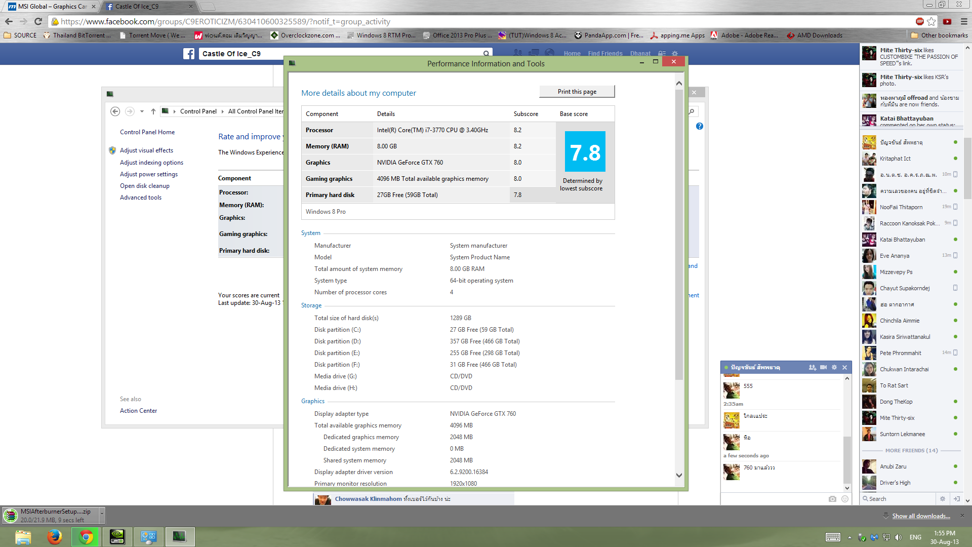Add friends to chat icon

point(812,367)
